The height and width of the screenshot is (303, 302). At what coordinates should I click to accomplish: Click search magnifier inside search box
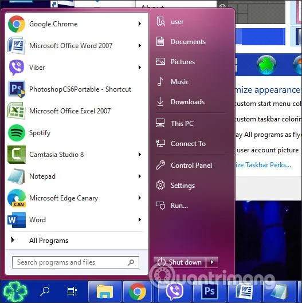pyautogui.click(x=131, y=262)
